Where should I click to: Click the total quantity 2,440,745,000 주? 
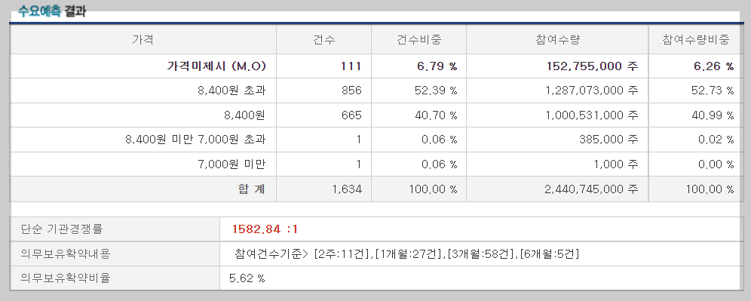click(x=591, y=189)
